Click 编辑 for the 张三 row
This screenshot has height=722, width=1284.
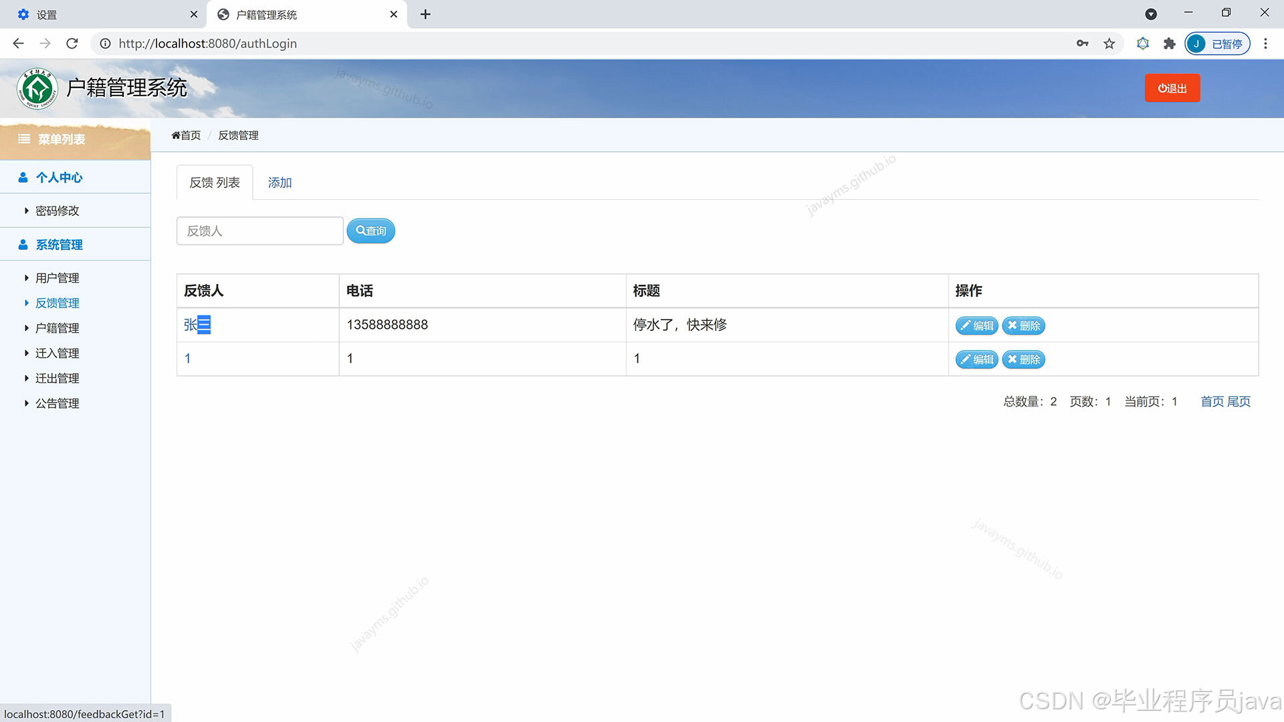click(x=977, y=326)
